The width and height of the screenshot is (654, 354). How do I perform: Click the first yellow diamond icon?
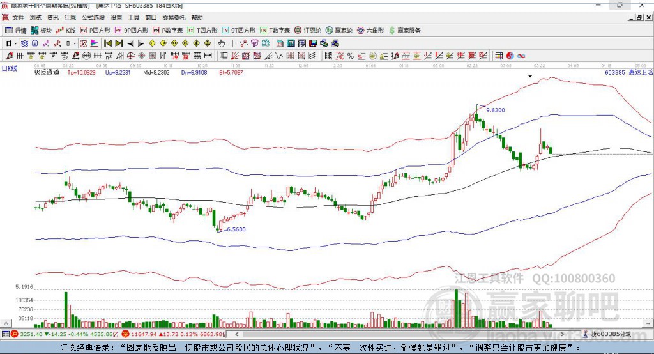click(x=152, y=43)
